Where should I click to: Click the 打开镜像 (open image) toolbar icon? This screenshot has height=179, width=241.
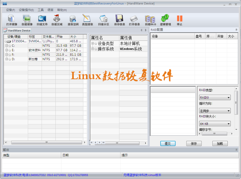point(11,20)
